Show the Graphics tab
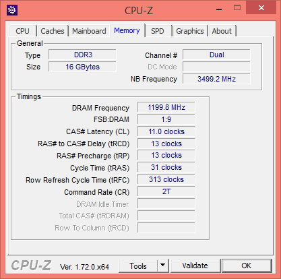The width and height of the screenshot is (281, 279). tap(190, 31)
